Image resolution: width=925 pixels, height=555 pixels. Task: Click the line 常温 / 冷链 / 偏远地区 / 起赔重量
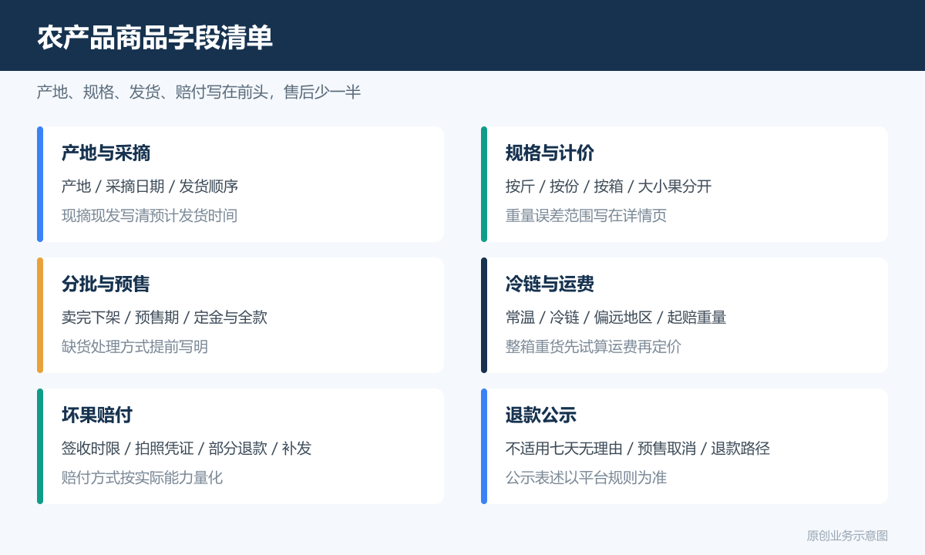pos(616,318)
